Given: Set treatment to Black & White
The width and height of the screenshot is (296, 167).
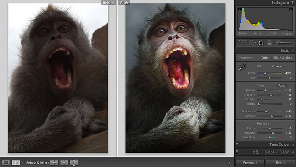Looking at the screenshot, I should pyautogui.click(x=283, y=58).
